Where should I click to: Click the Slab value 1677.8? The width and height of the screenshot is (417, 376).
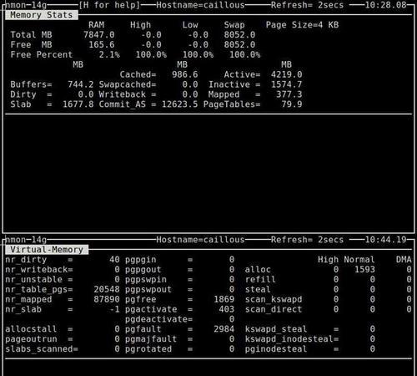pyautogui.click(x=78, y=104)
